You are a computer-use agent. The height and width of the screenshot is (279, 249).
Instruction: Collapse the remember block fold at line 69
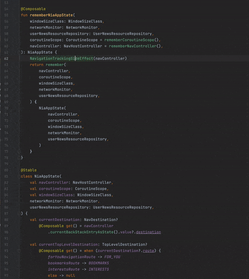click(x=19, y=102)
